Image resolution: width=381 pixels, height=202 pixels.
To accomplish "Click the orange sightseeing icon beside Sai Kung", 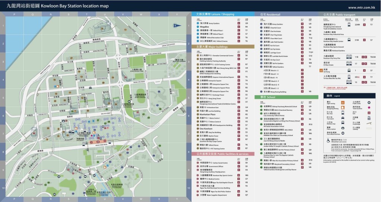I will [x=321, y=71].
